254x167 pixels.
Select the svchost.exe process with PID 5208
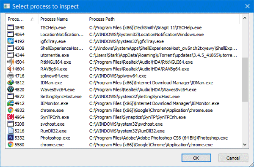[123, 124]
